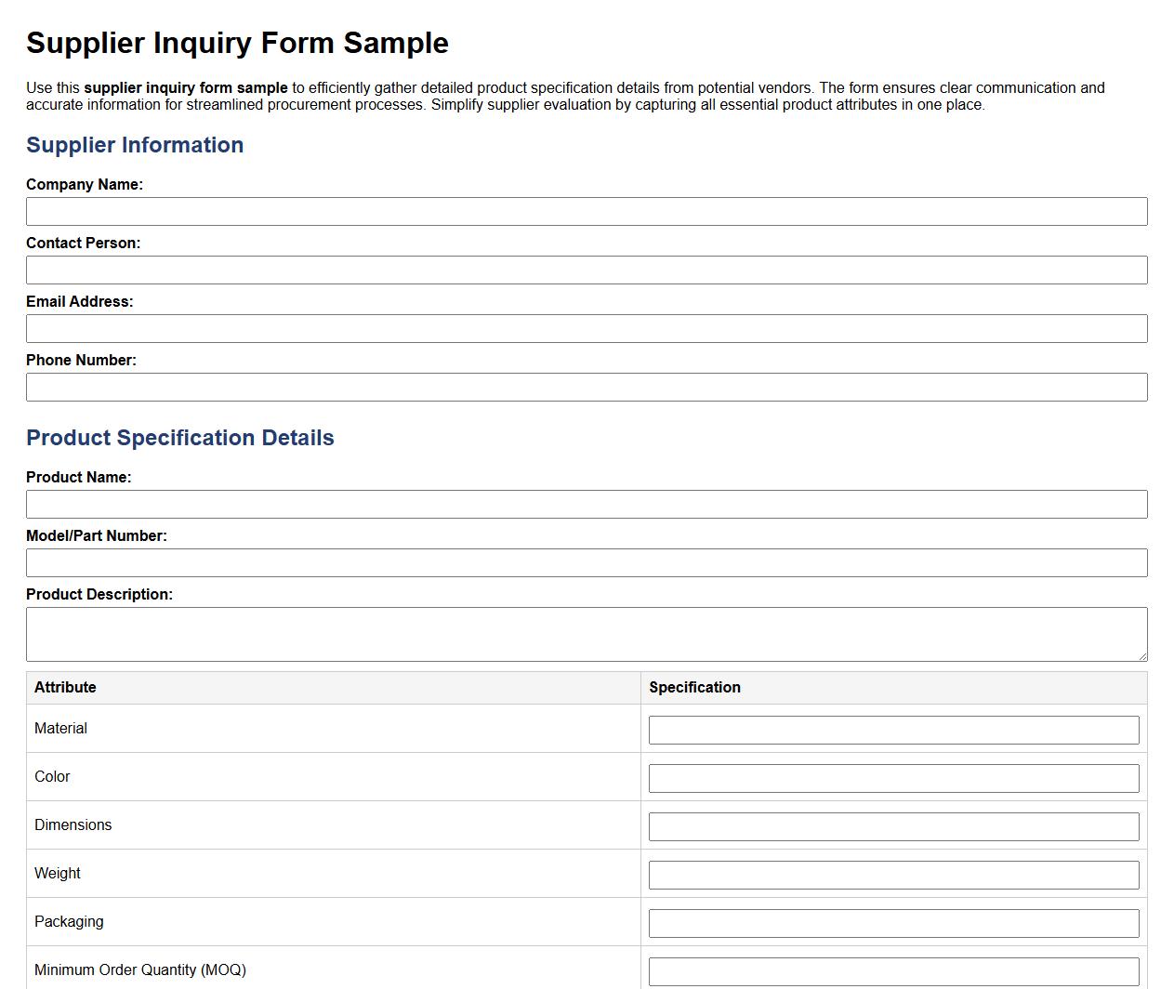The height and width of the screenshot is (989, 1174).
Task: Click the Supplier Information heading
Action: 135,145
